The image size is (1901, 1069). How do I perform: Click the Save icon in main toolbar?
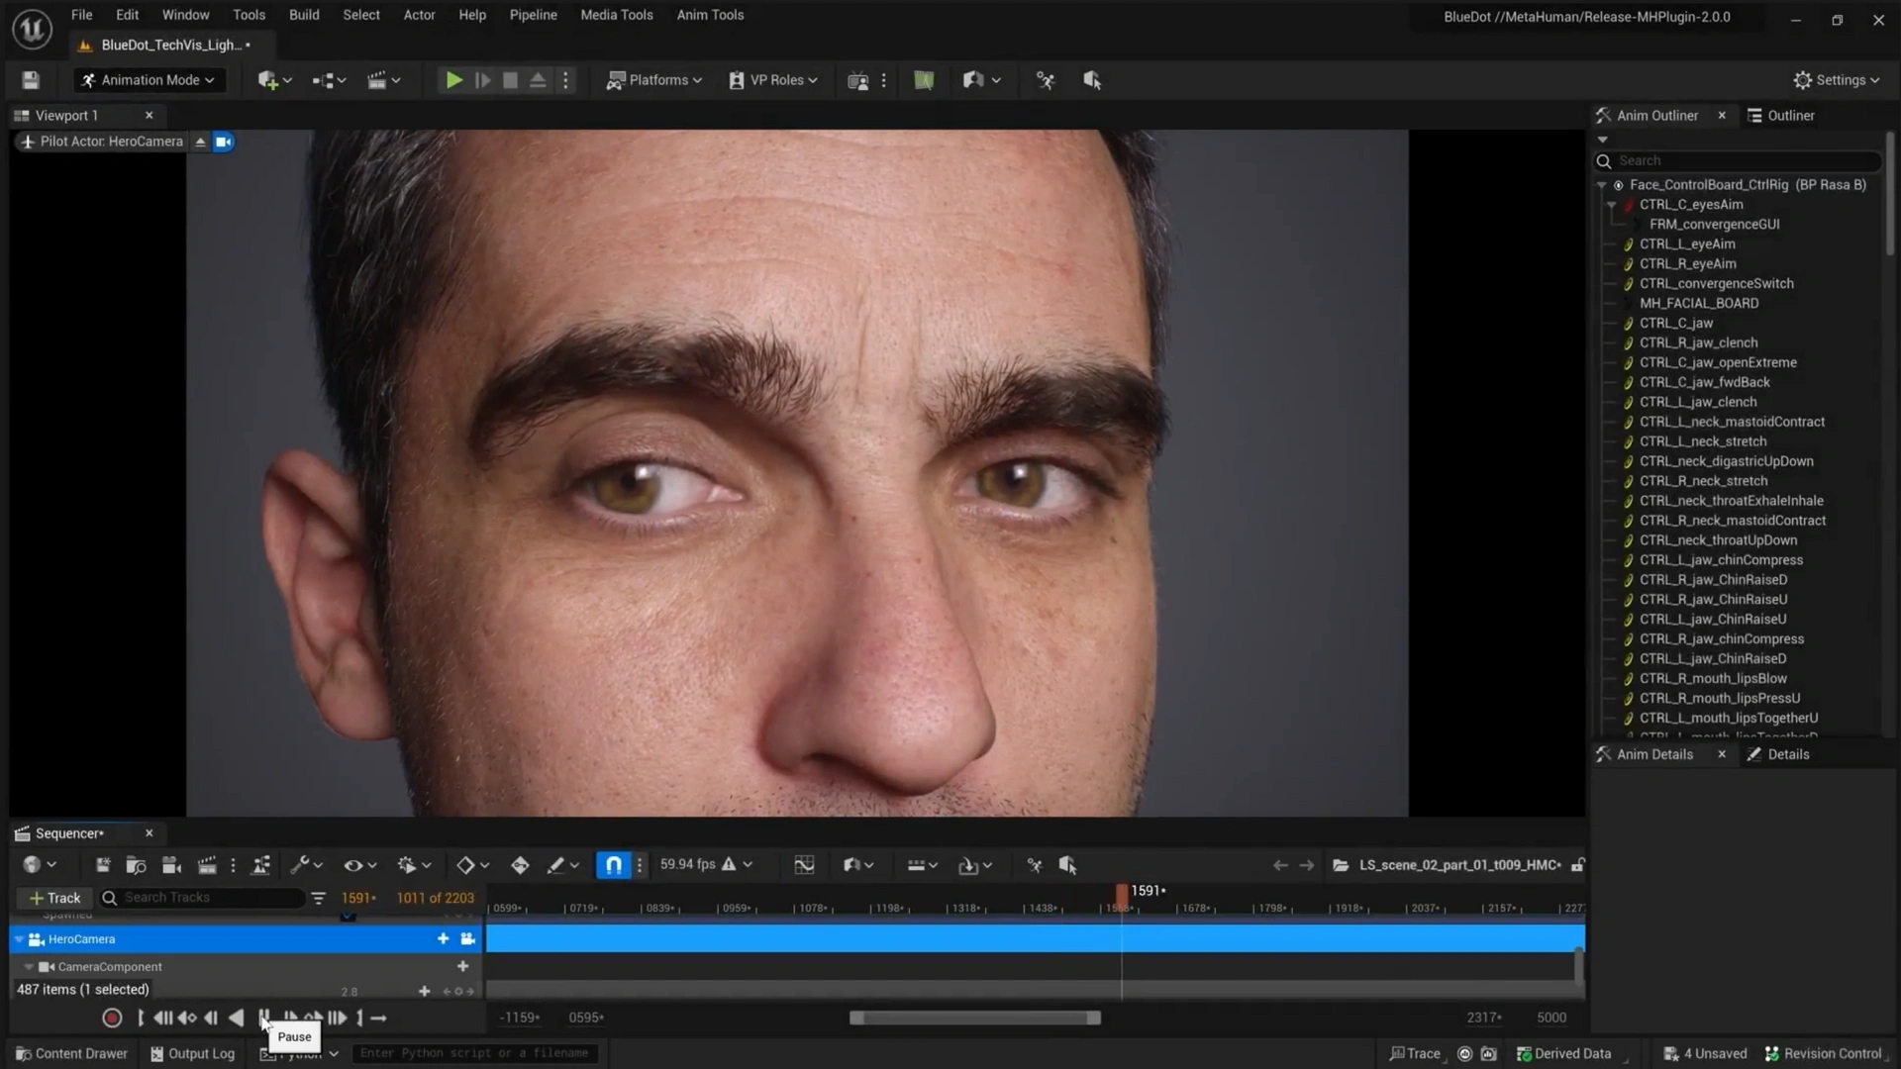[x=31, y=80]
